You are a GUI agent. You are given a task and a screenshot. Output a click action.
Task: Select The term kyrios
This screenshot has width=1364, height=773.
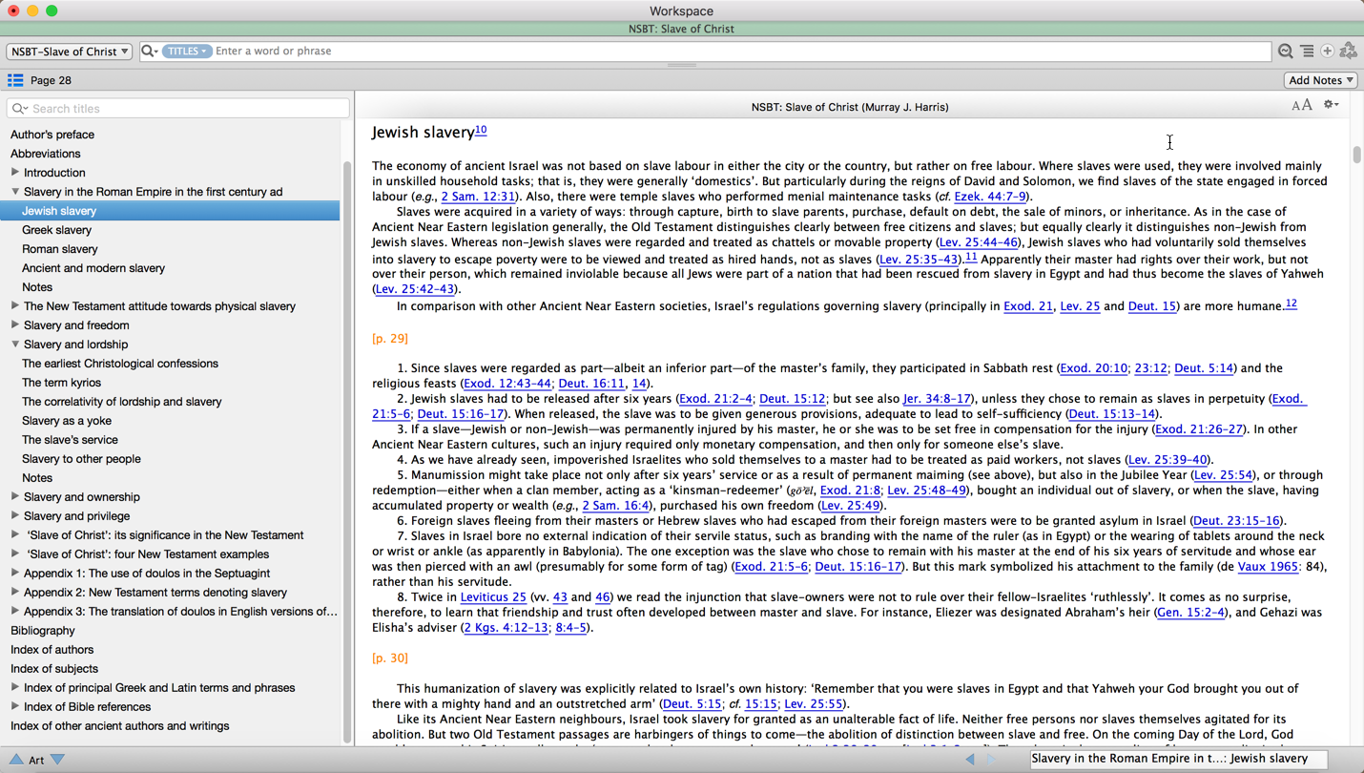click(x=61, y=383)
